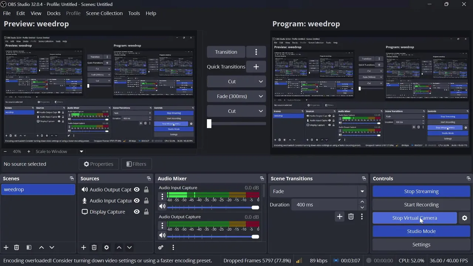Click Stop Streaming button
The width and height of the screenshot is (473, 266).
click(x=421, y=191)
